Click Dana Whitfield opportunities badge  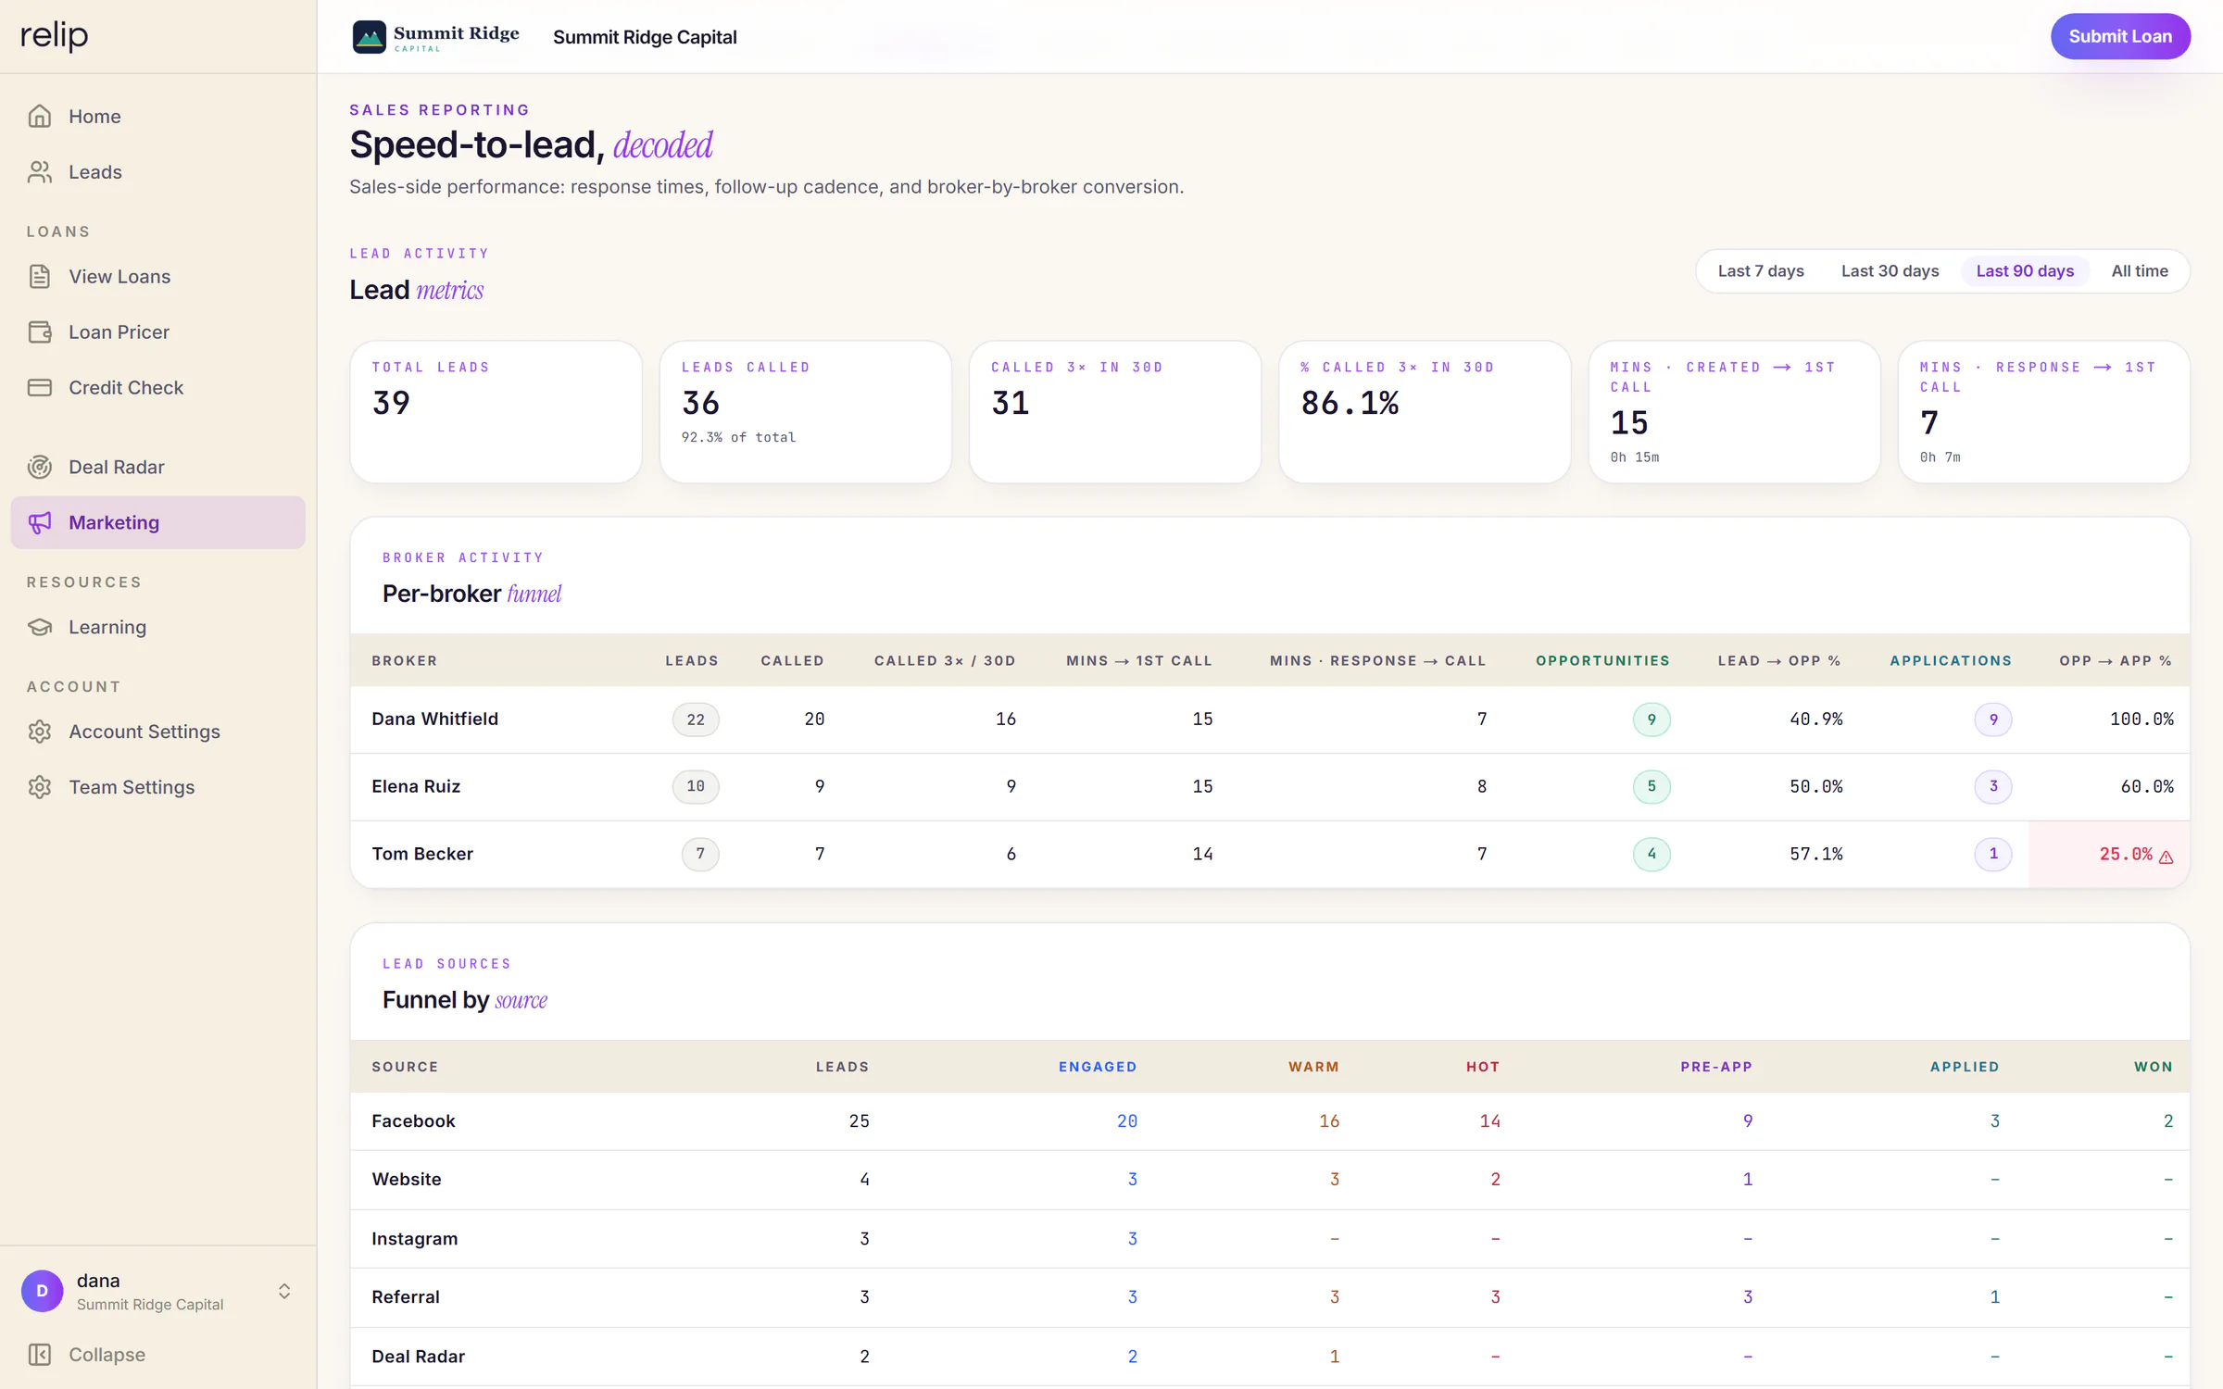[1652, 720]
